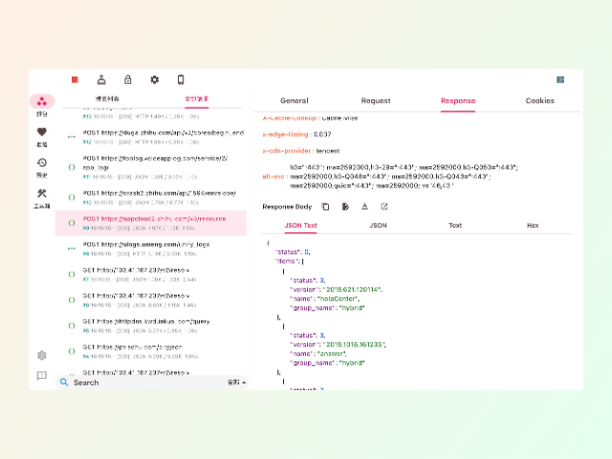
Task: Click the underlined A text icon near Response Body
Action: point(364,207)
